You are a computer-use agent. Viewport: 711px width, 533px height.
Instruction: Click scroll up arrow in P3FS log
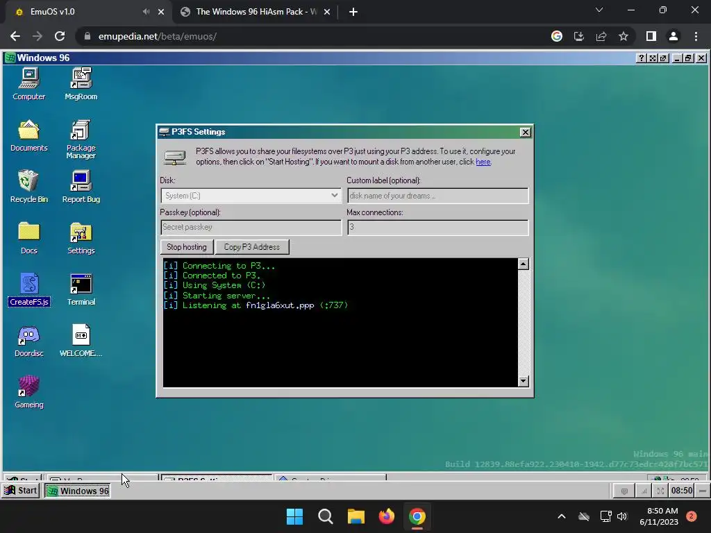[524, 264]
